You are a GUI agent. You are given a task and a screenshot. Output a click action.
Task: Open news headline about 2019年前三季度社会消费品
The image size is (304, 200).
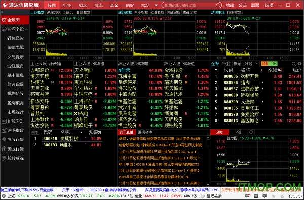coord(154,177)
